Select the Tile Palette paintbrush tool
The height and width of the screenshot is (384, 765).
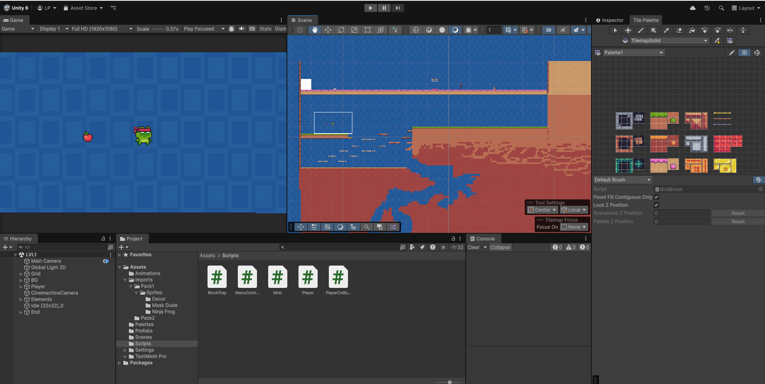click(x=641, y=30)
